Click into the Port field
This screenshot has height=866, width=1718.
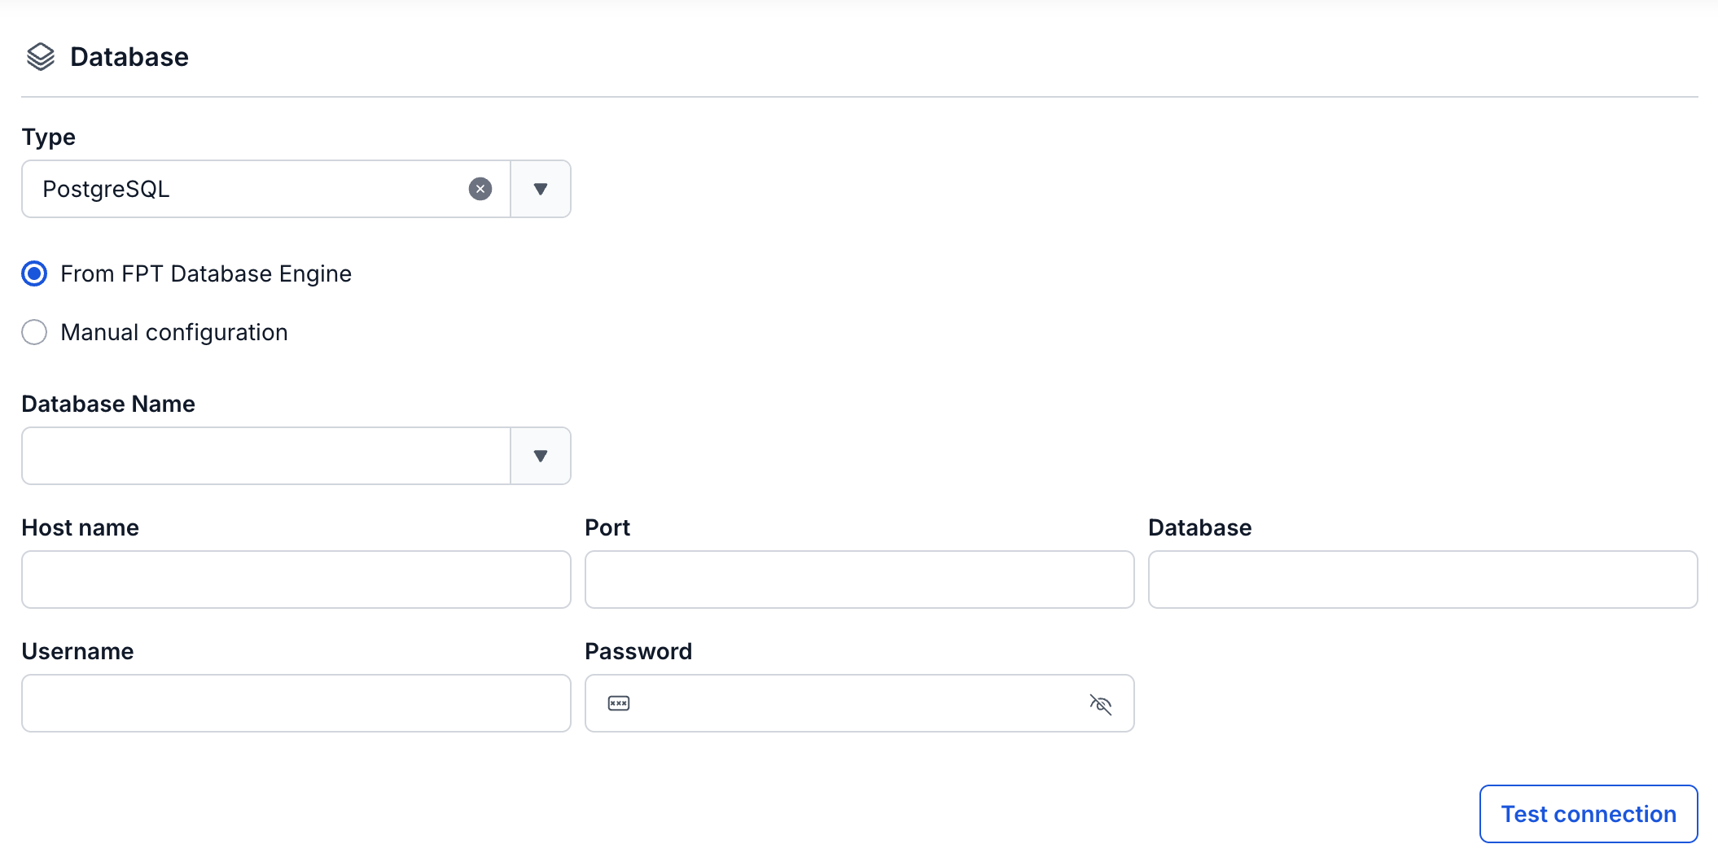(860, 580)
